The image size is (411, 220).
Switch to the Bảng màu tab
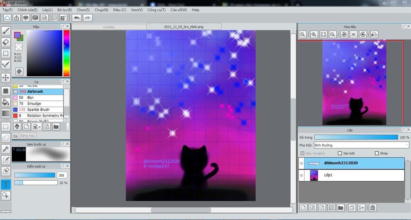tap(28, 136)
